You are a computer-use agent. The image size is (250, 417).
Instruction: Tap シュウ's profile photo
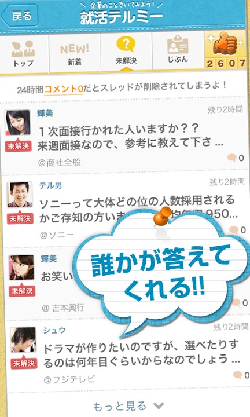[23, 339]
